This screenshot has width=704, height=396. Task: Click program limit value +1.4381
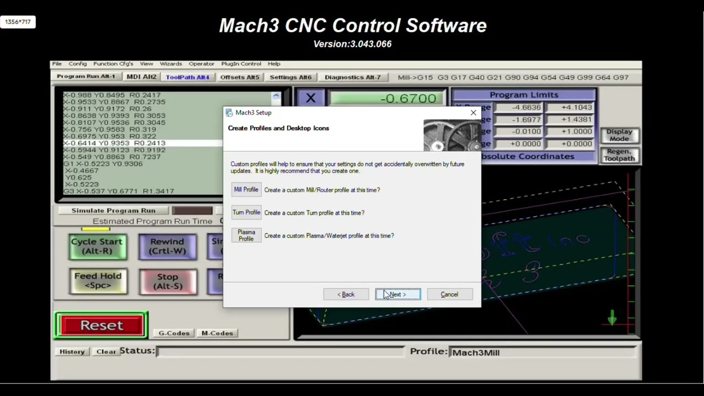(569, 119)
